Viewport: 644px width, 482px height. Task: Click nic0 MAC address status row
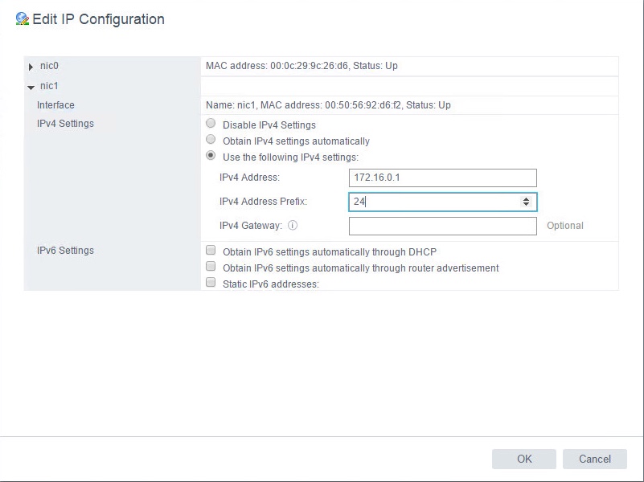pos(301,66)
